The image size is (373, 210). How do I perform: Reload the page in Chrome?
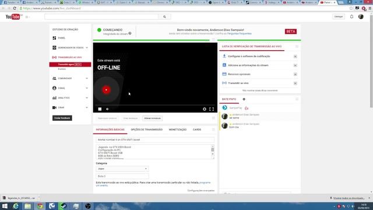15,8
